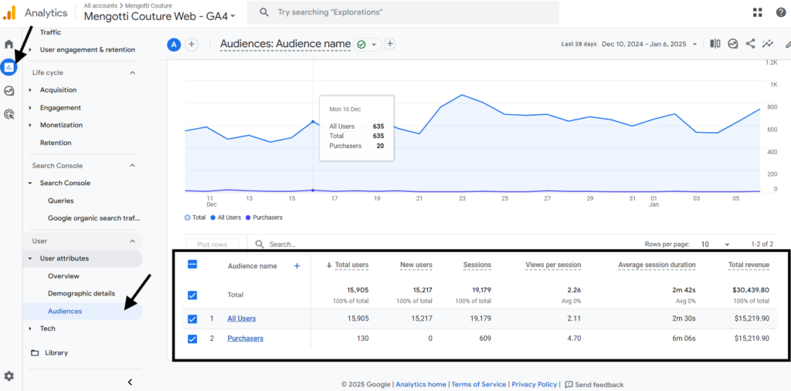Open the property selector dropdown

[159, 15]
